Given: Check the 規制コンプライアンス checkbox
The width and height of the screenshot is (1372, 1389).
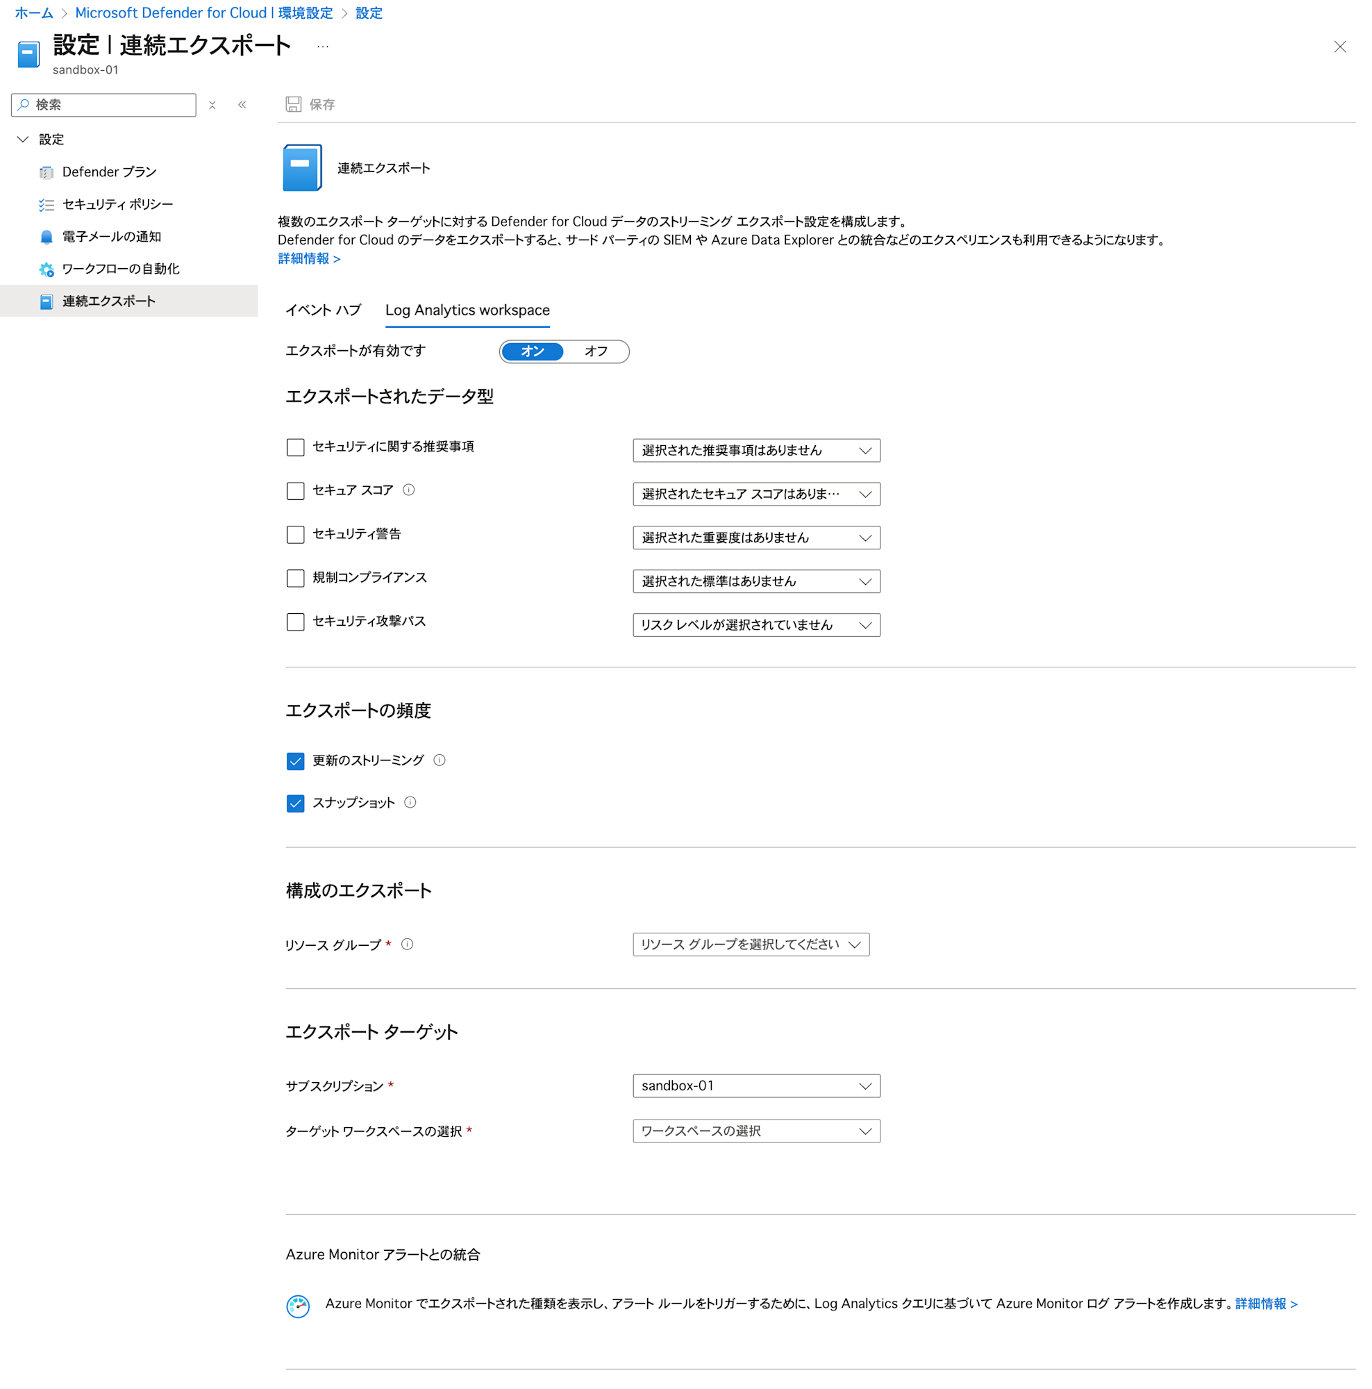Looking at the screenshot, I should (295, 579).
